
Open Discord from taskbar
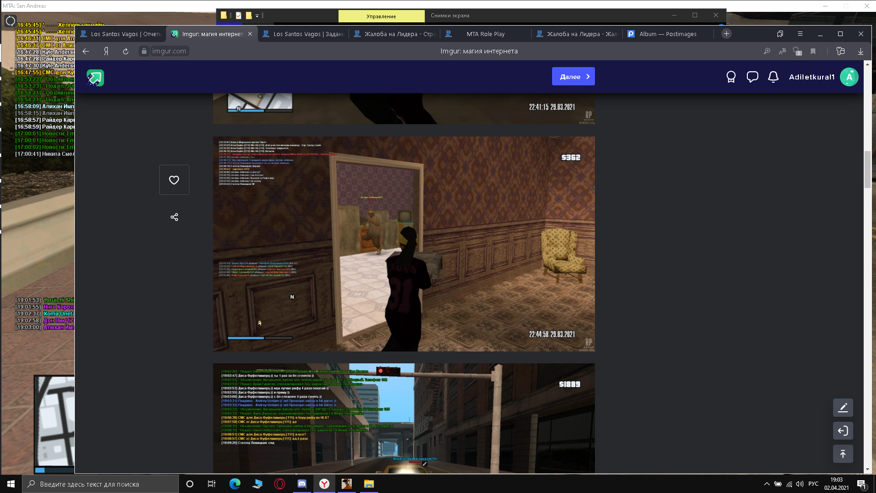(x=302, y=484)
